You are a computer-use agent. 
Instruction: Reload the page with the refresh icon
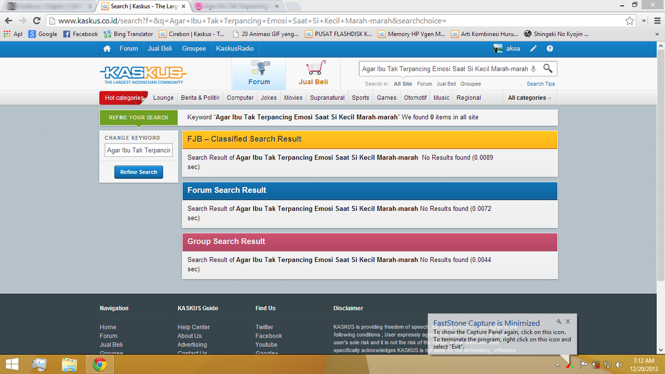pyautogui.click(x=36, y=21)
